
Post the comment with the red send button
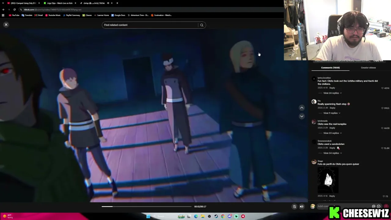386,207
